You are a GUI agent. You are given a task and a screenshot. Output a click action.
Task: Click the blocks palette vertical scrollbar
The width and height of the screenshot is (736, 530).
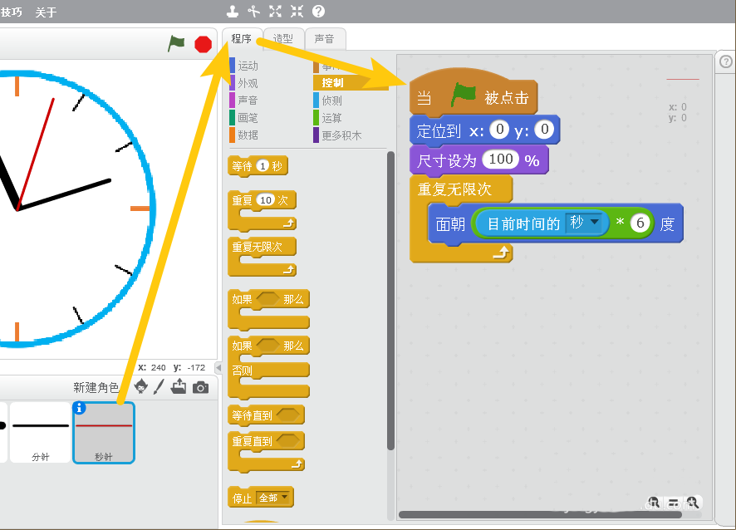pos(390,301)
